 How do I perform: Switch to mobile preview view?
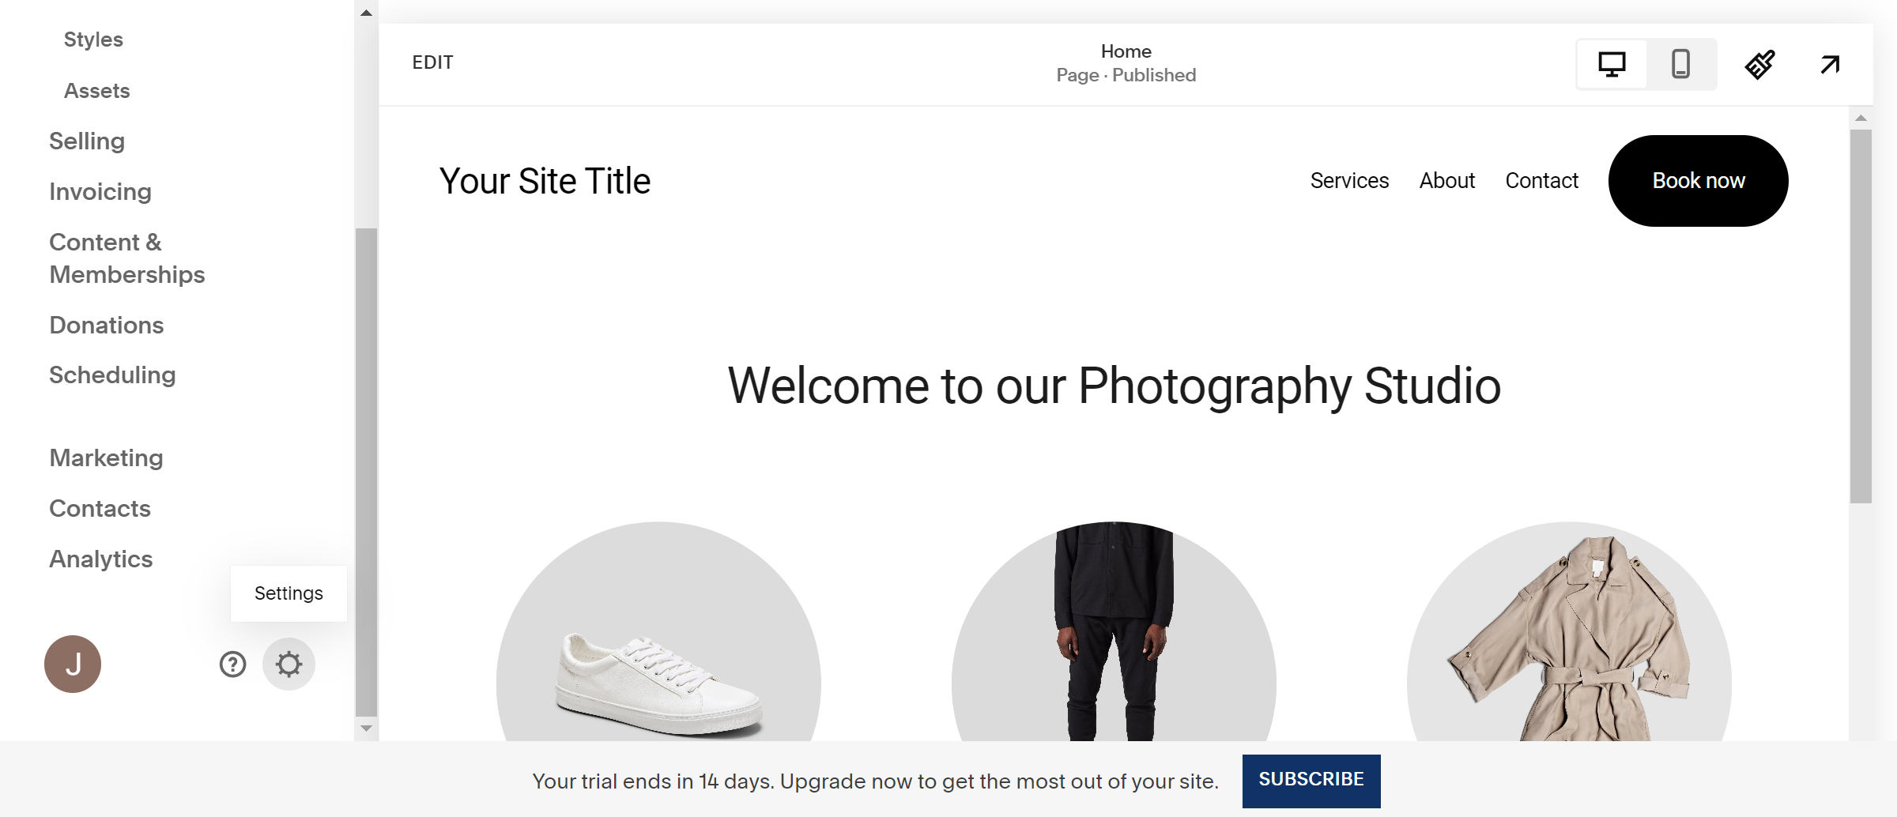(x=1681, y=64)
